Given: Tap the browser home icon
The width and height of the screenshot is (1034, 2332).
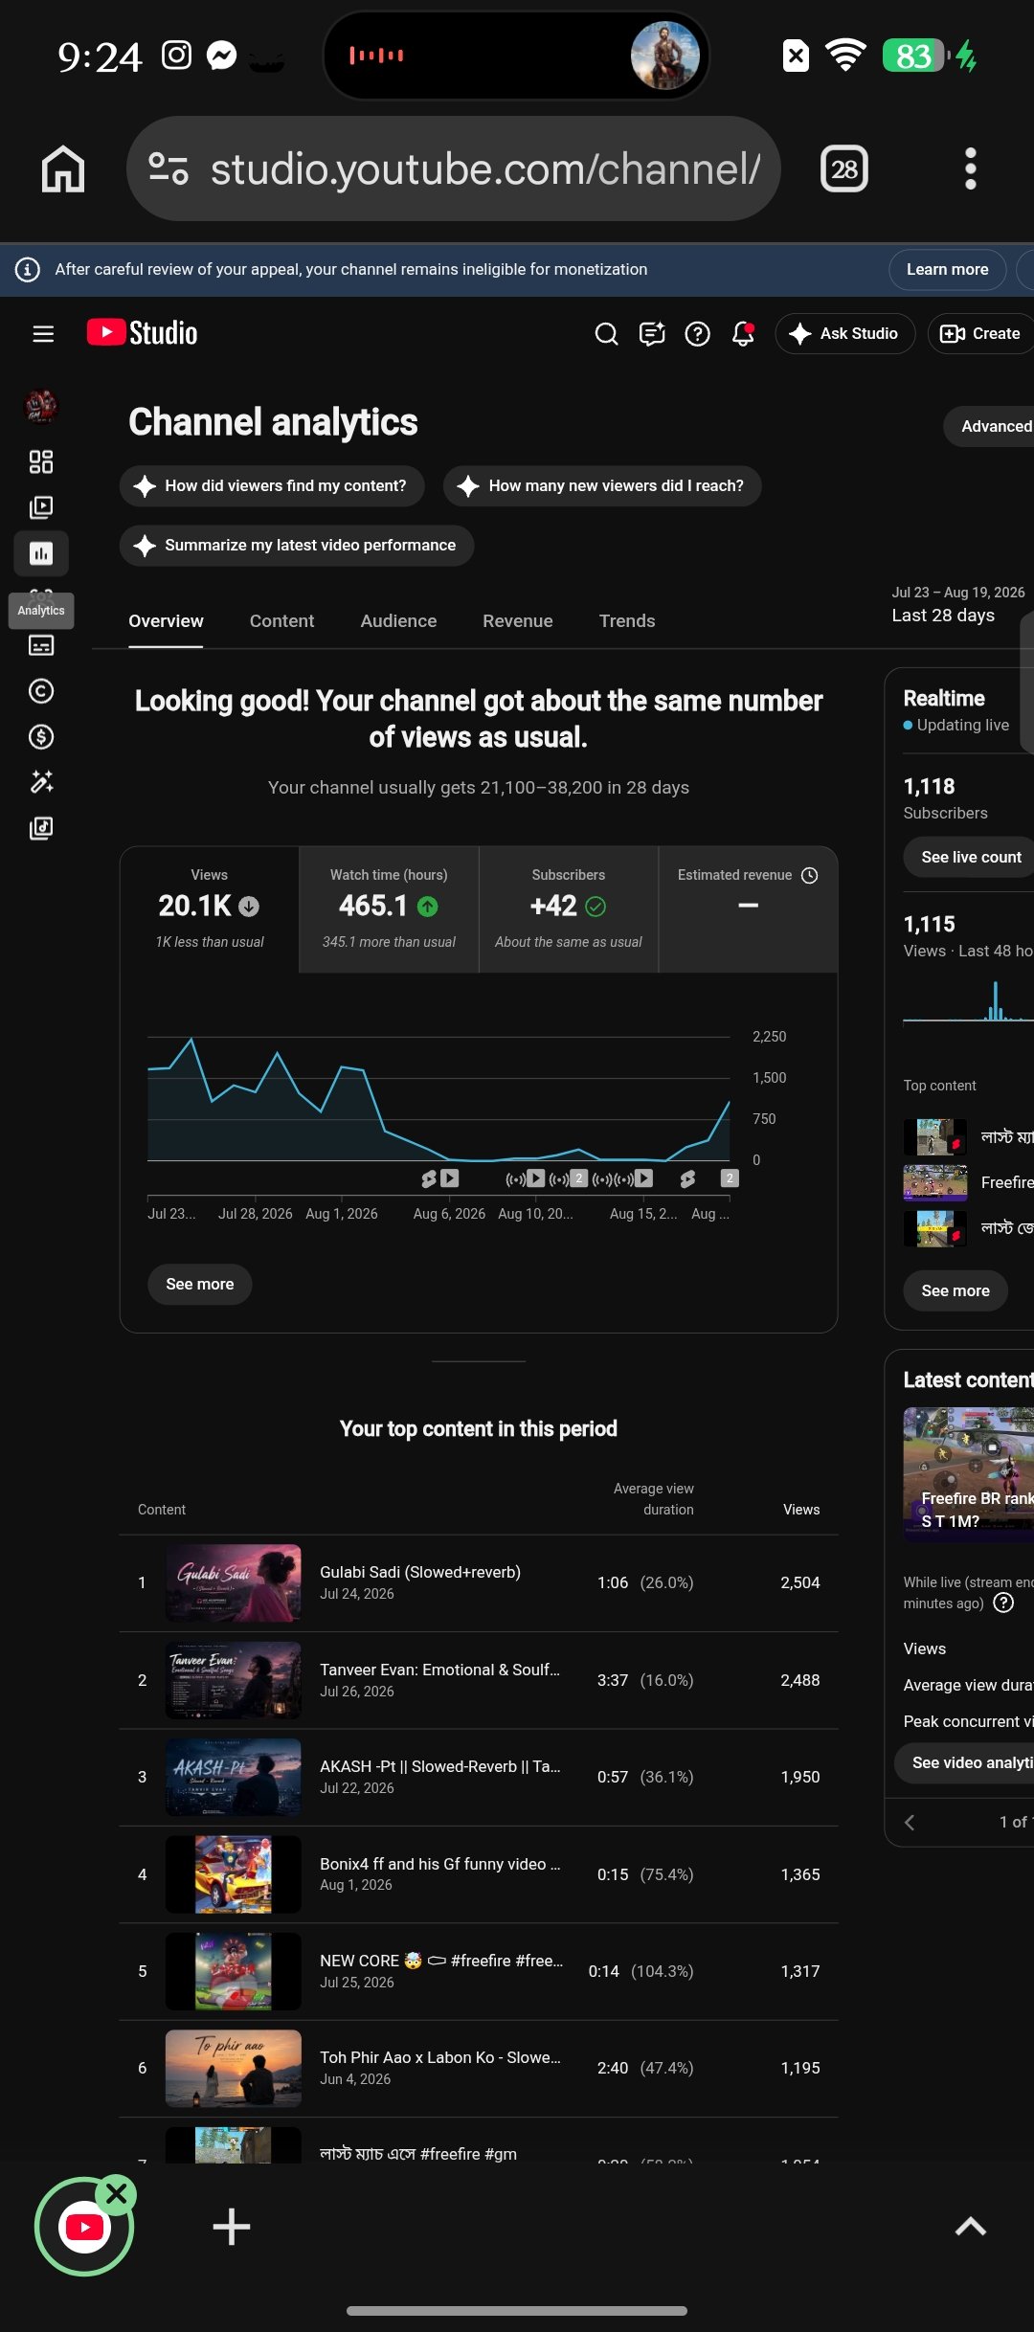Looking at the screenshot, I should point(63,168).
